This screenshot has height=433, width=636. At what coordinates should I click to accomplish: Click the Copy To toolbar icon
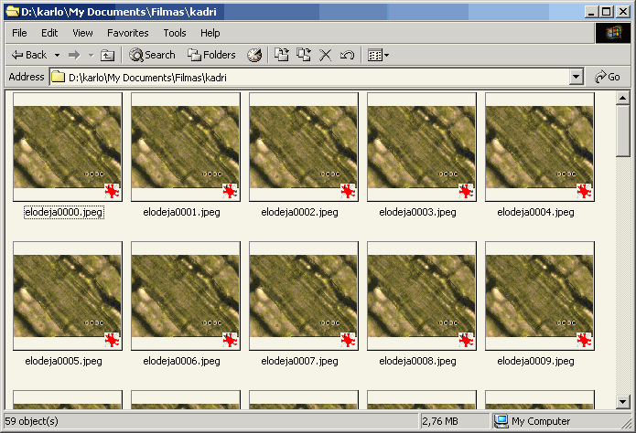pyautogui.click(x=304, y=55)
